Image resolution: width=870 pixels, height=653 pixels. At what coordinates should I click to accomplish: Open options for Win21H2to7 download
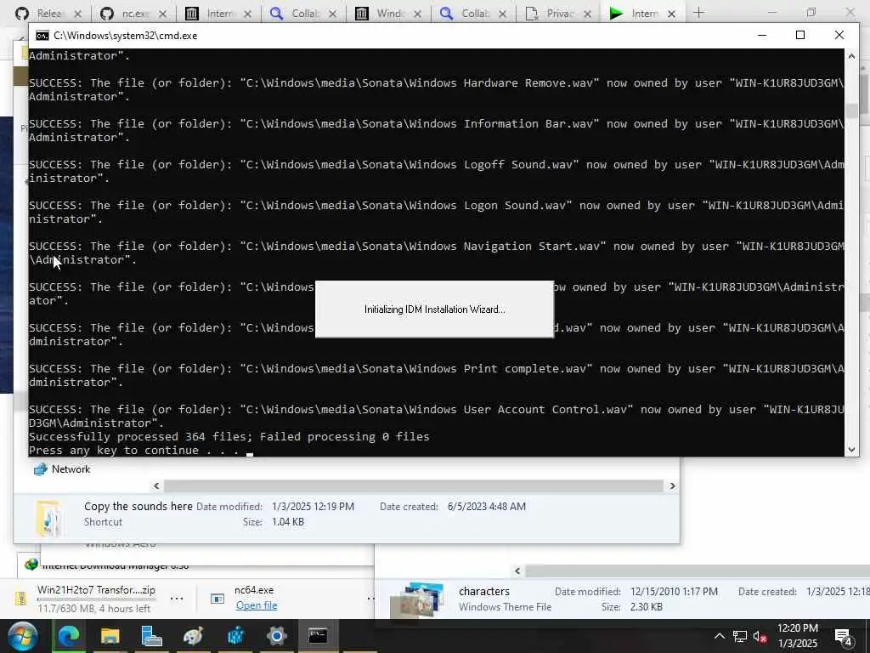click(177, 598)
